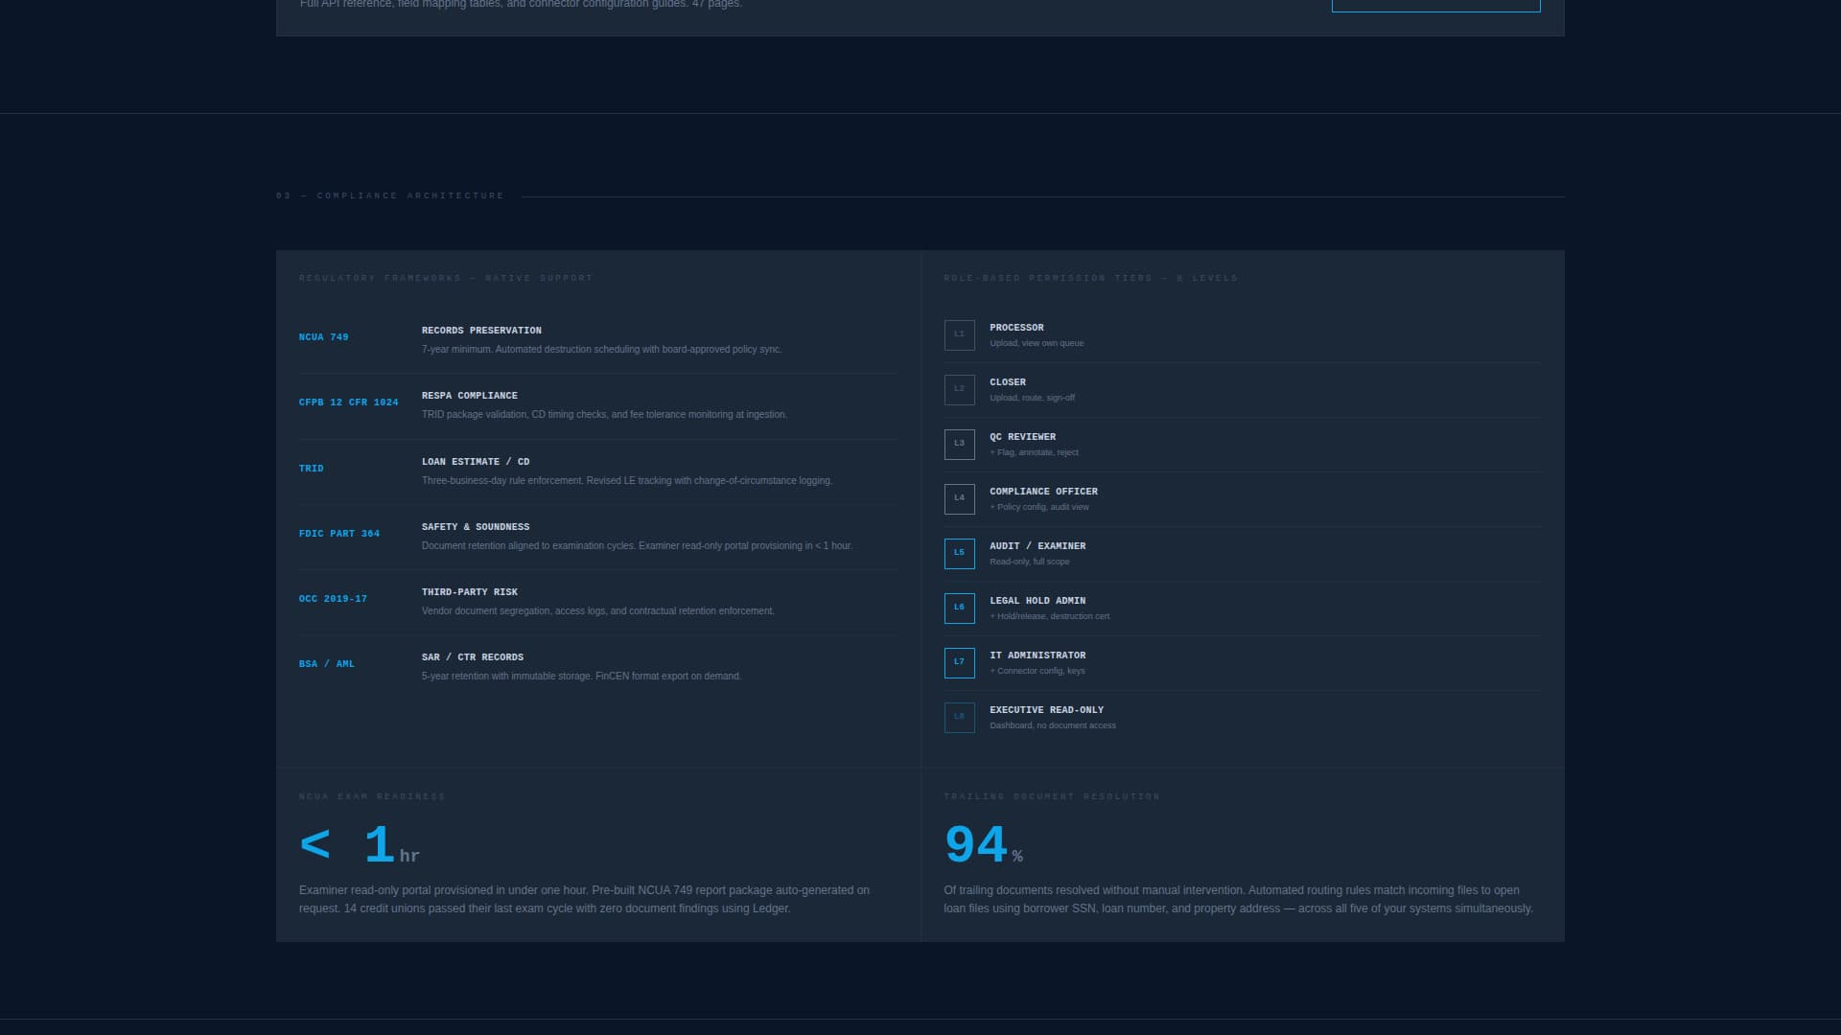Click the 'Trailing Document Resolution' label
This screenshot has width=1841, height=1035.
click(1052, 796)
